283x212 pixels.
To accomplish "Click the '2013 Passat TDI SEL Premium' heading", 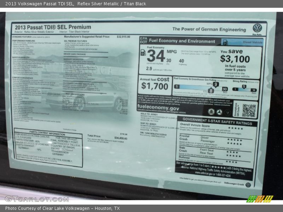I will [x=53, y=27].
